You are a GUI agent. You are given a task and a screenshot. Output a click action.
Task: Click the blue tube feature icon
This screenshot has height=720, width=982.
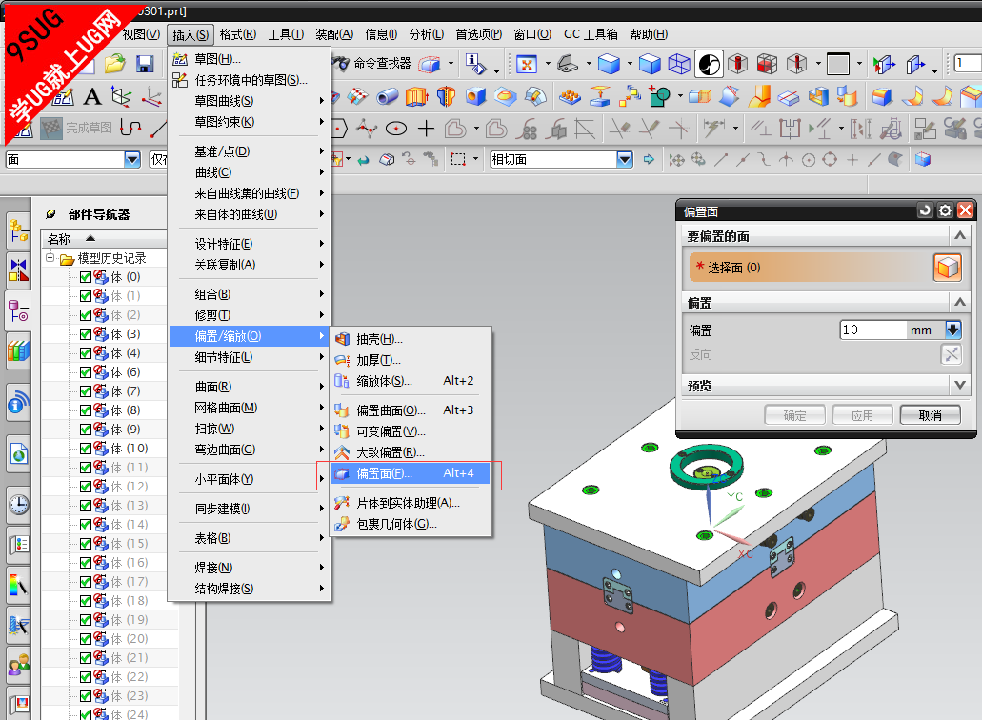click(x=388, y=96)
